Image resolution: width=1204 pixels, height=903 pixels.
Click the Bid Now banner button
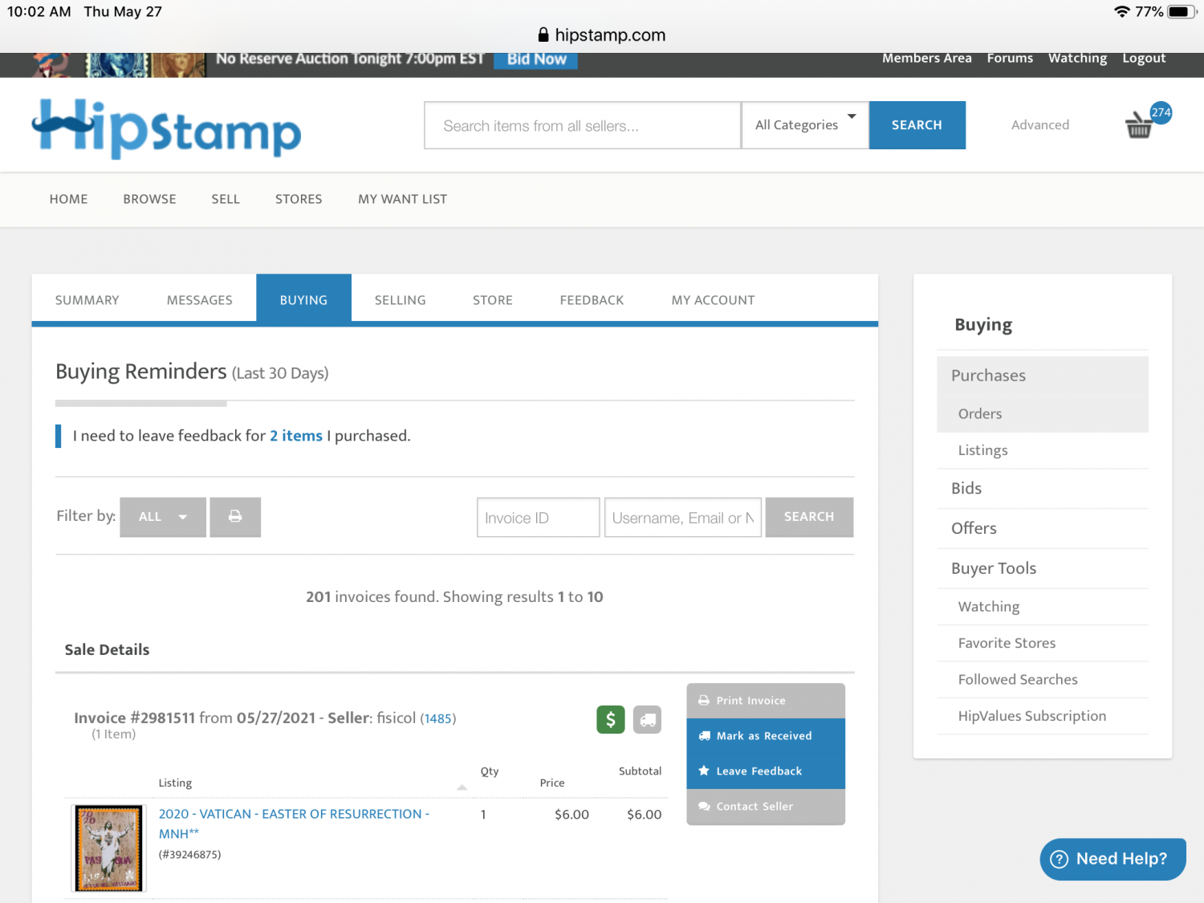(x=536, y=59)
